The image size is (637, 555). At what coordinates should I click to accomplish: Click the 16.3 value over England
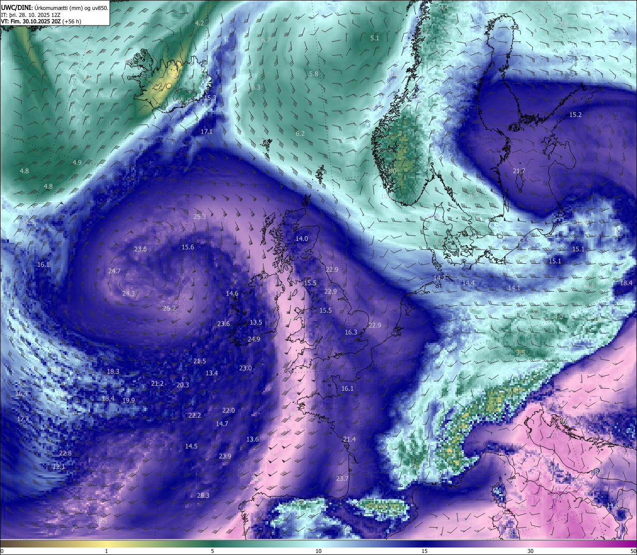pos(351,332)
